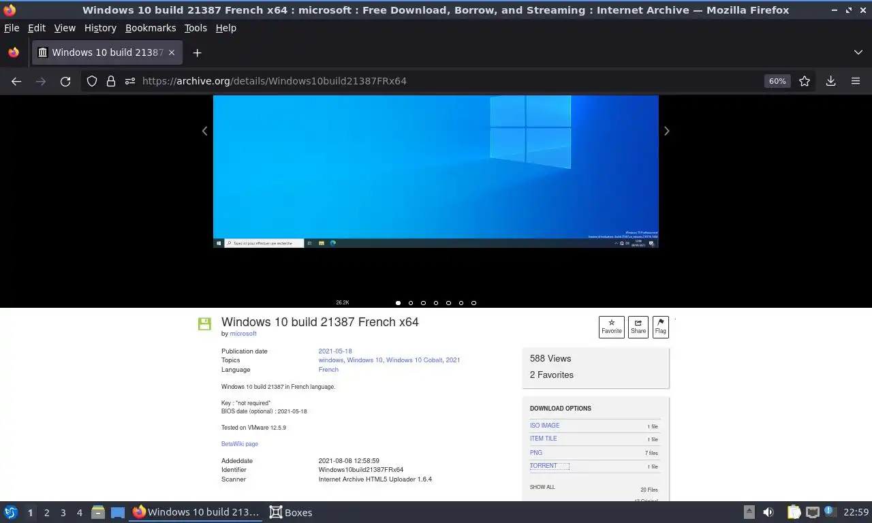Open the '2021' topic link
The height and width of the screenshot is (523, 872).
point(453,360)
